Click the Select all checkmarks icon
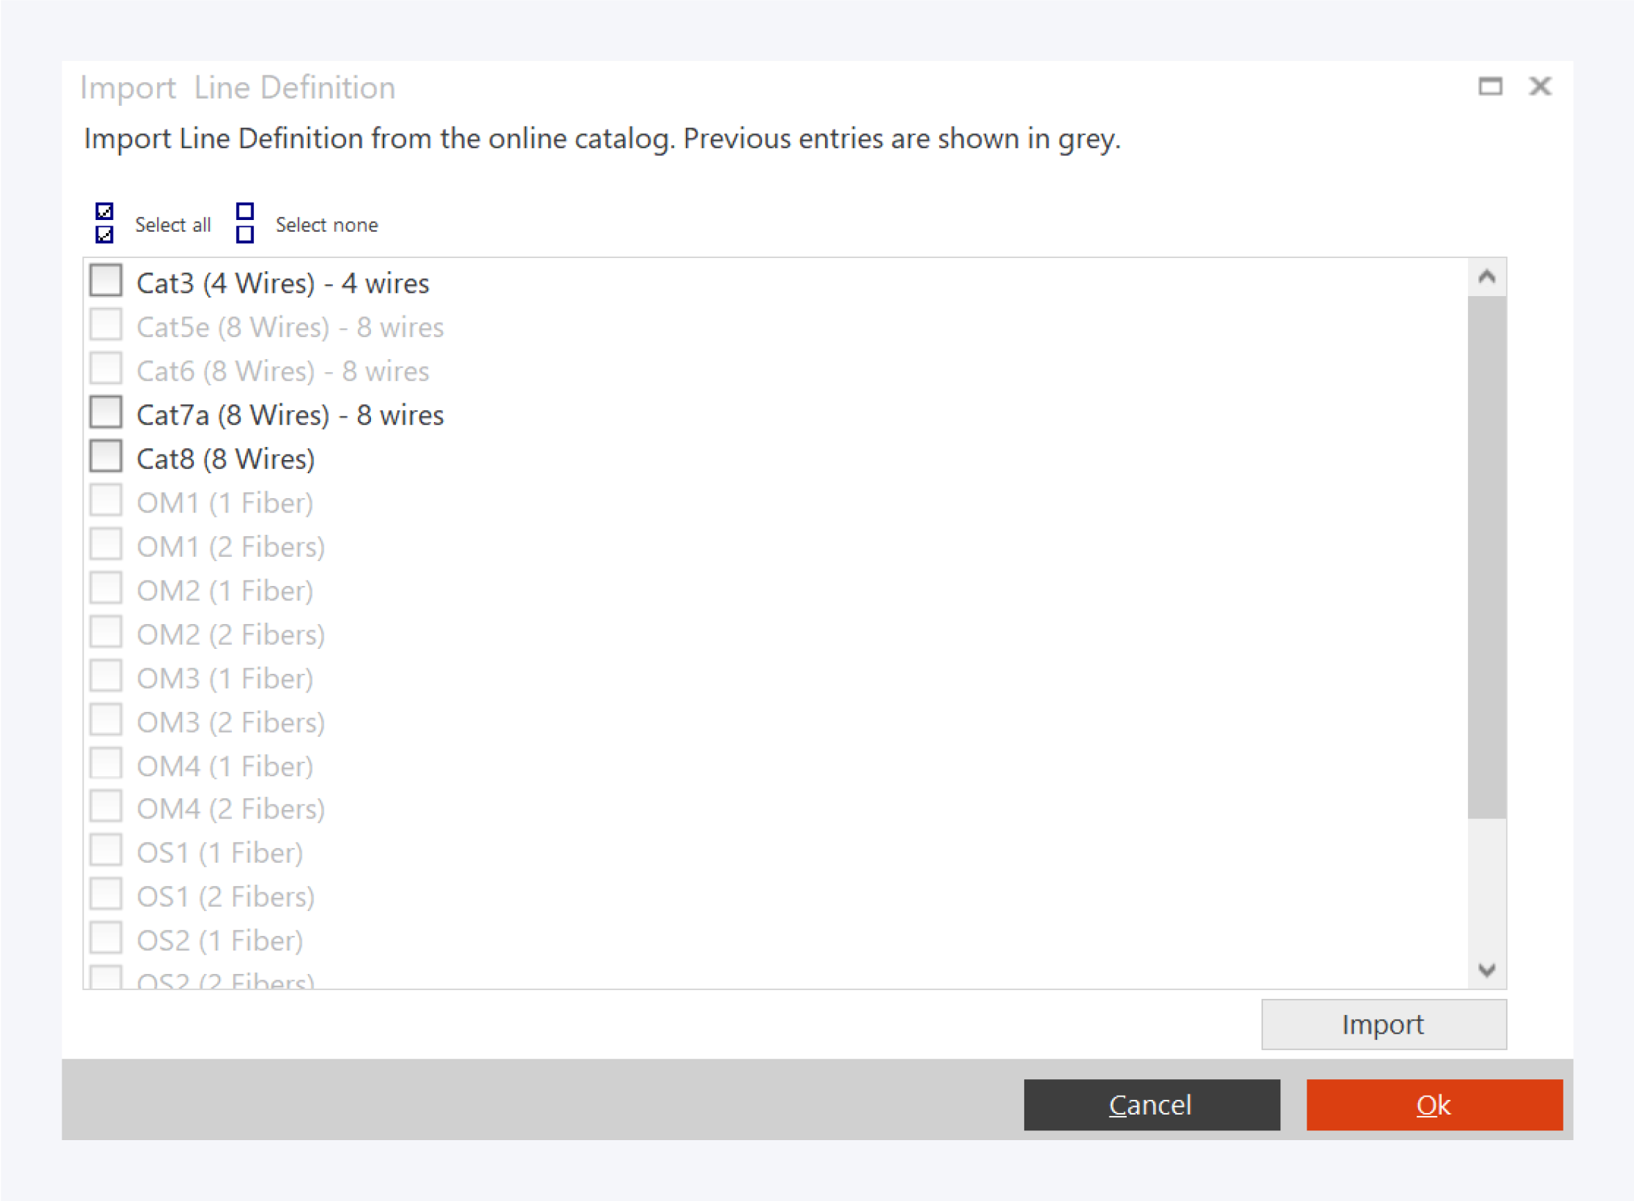This screenshot has height=1201, width=1634. click(x=105, y=223)
